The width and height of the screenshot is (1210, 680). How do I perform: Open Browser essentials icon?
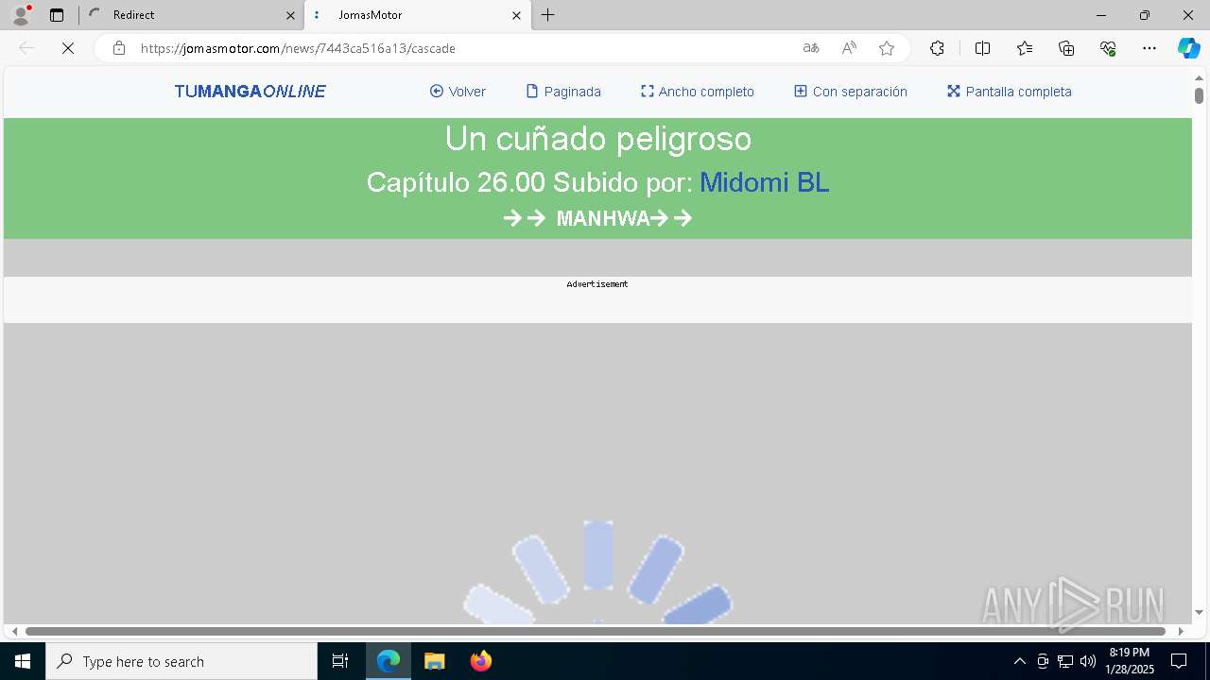(1108, 48)
